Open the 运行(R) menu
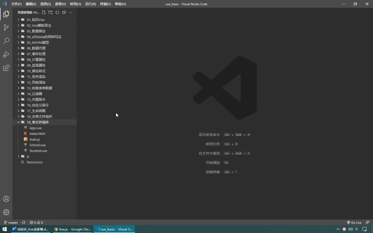373x233 pixels. pyautogui.click(x=90, y=4)
